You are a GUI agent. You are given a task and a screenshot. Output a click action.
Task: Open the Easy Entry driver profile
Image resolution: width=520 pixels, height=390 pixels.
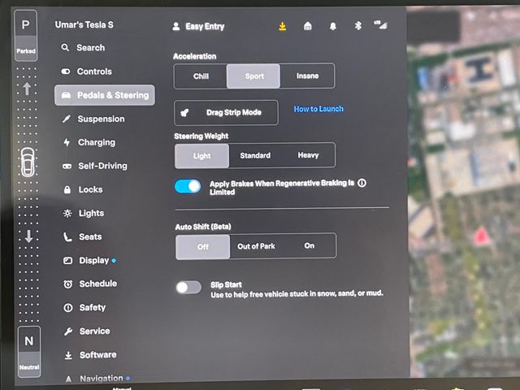coord(198,27)
